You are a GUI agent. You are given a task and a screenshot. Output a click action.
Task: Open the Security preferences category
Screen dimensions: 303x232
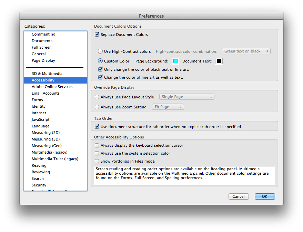[x=39, y=185]
